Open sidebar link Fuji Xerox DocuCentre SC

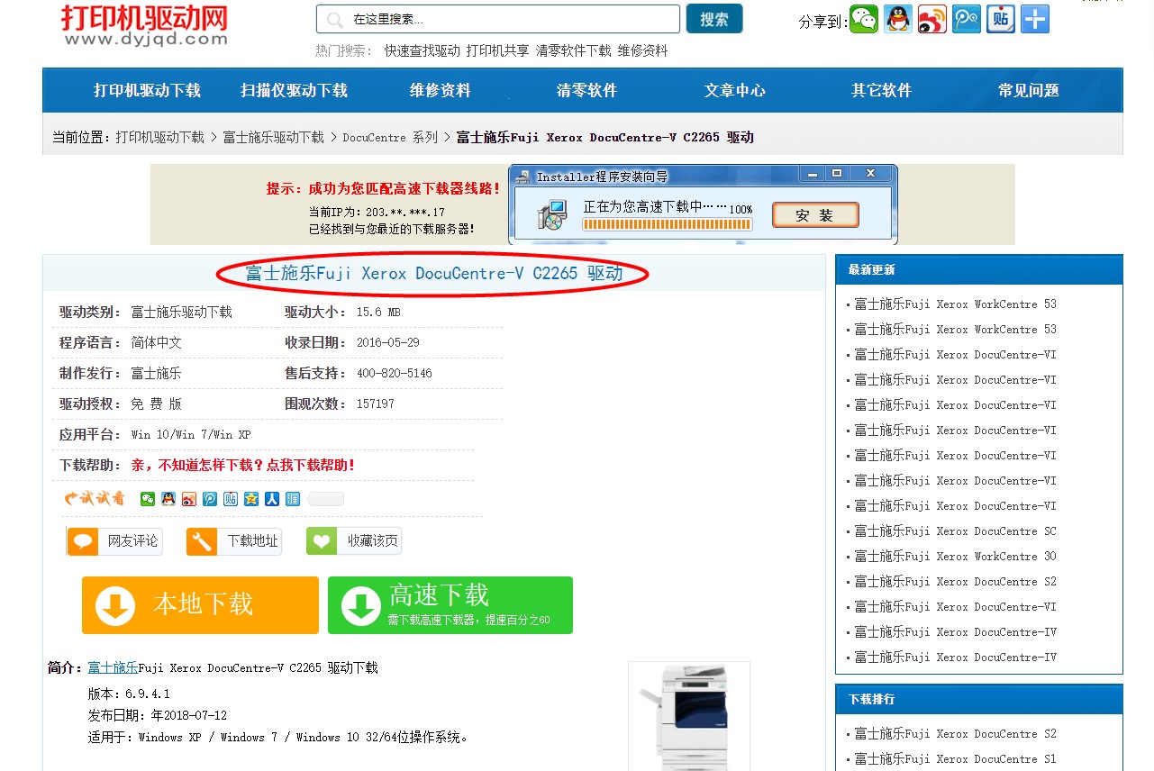(956, 531)
